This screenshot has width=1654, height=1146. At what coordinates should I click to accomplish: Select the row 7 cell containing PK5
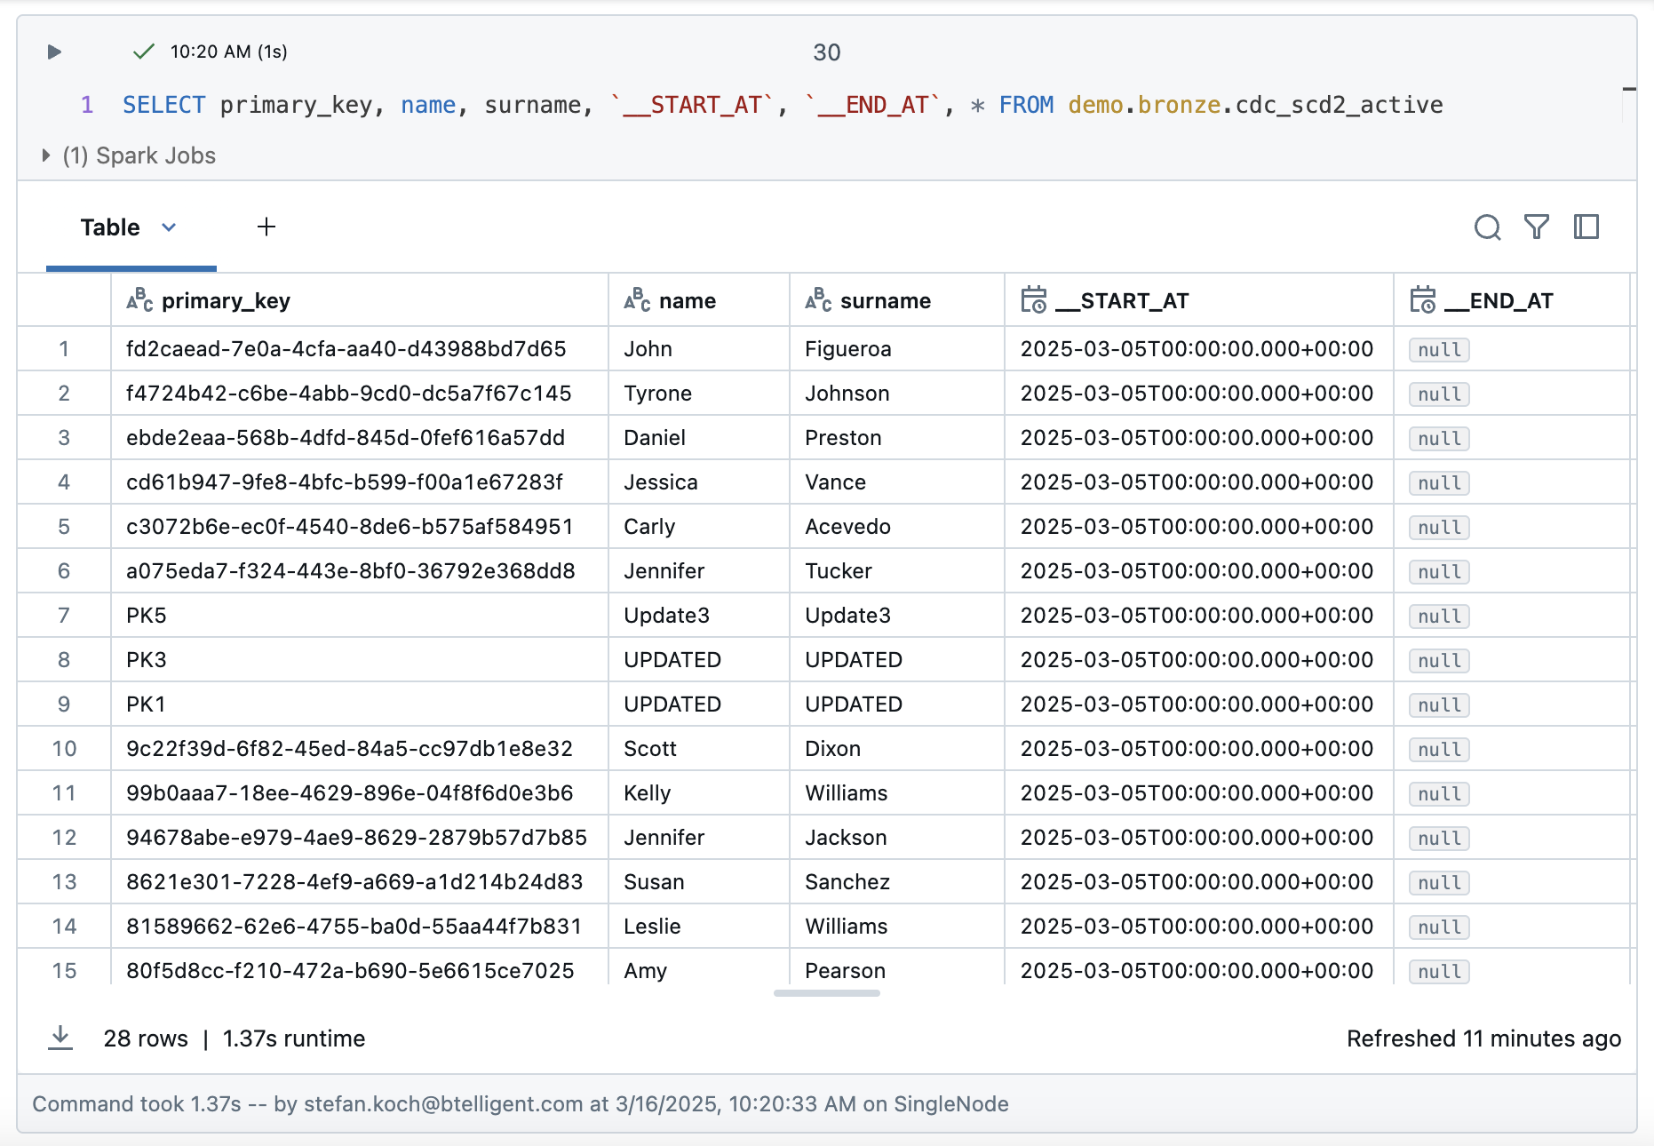tap(147, 616)
